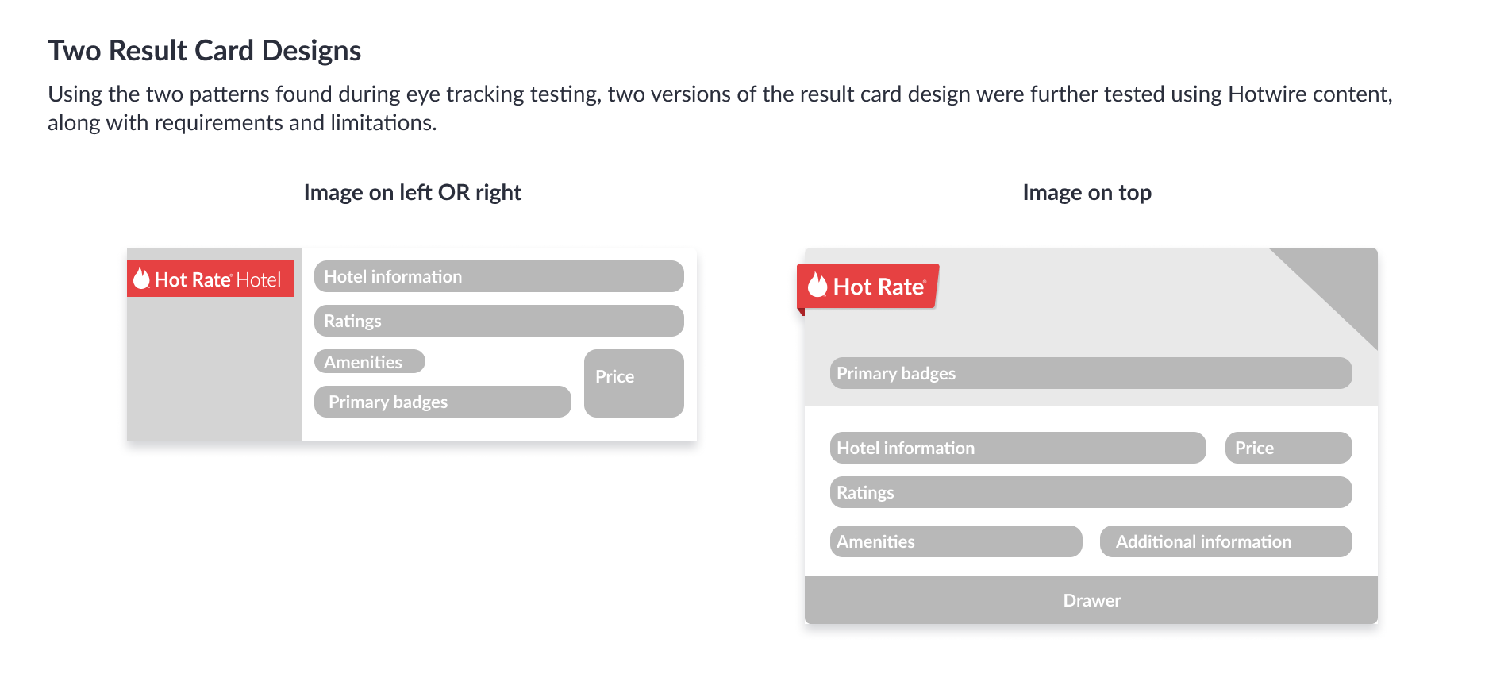
Task: Click the "Image on left OR right" heading
Action: tap(412, 193)
